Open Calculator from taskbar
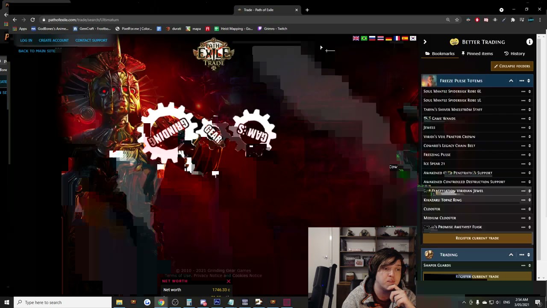The width and height of the screenshot is (547, 308). [189, 302]
